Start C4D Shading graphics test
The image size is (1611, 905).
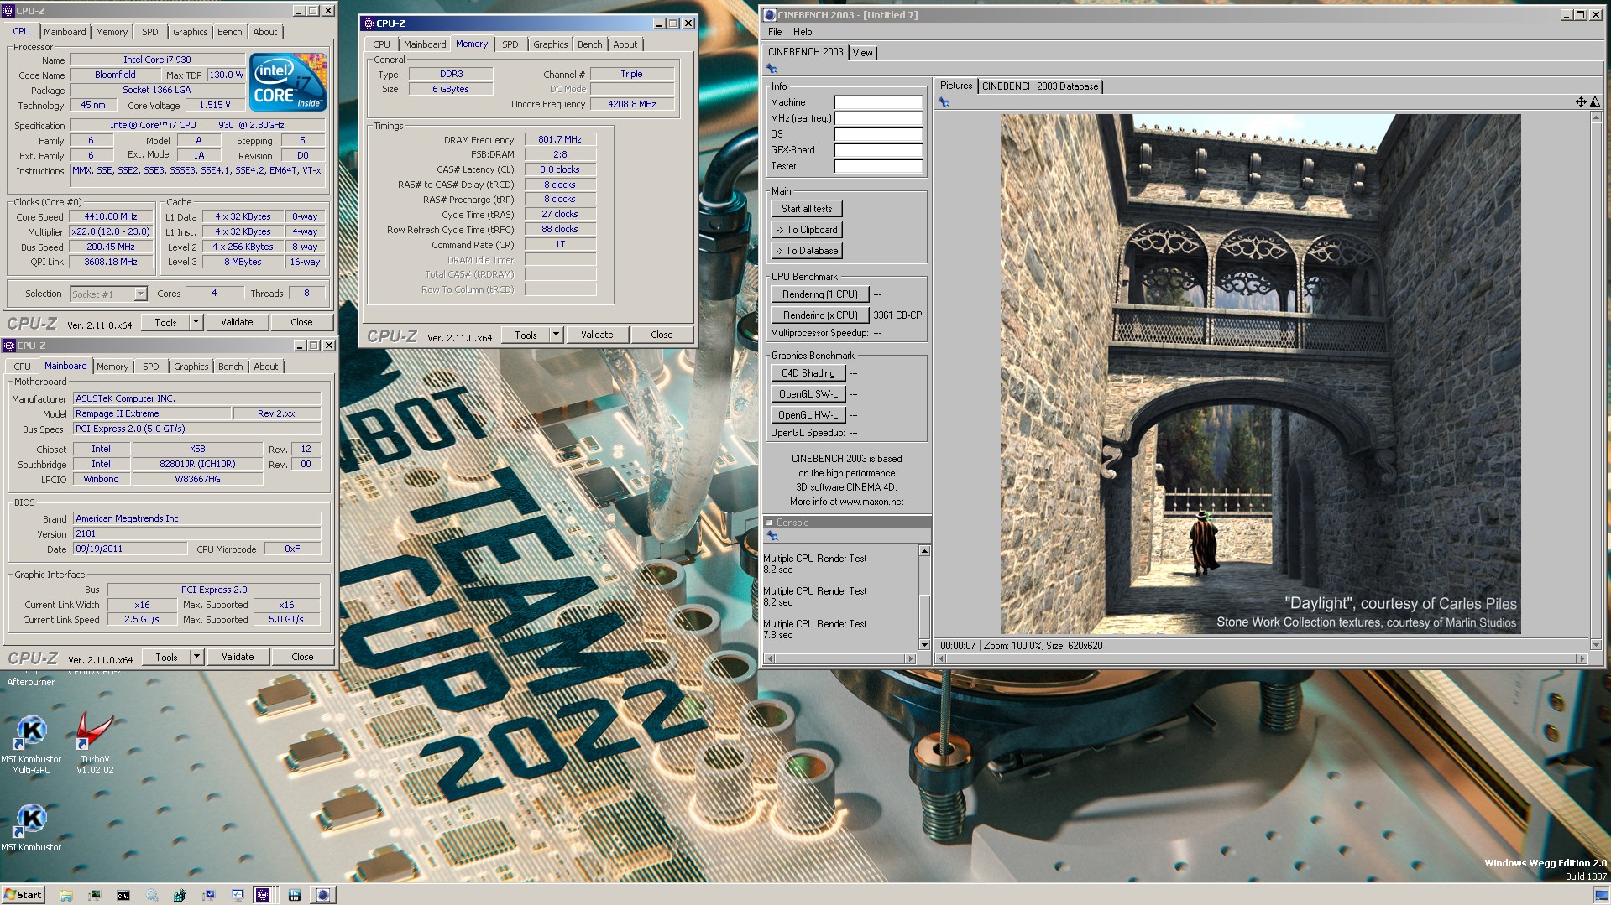tap(808, 373)
